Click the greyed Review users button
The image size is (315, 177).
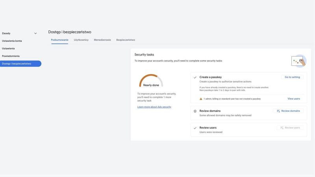coord(290,127)
